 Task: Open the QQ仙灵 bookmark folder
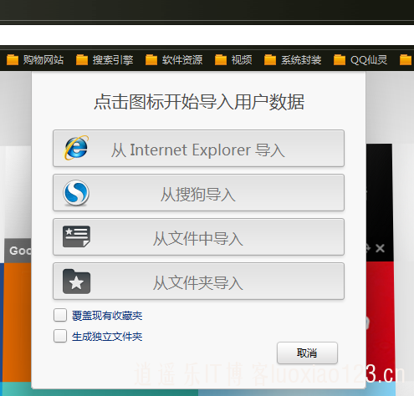click(360, 59)
